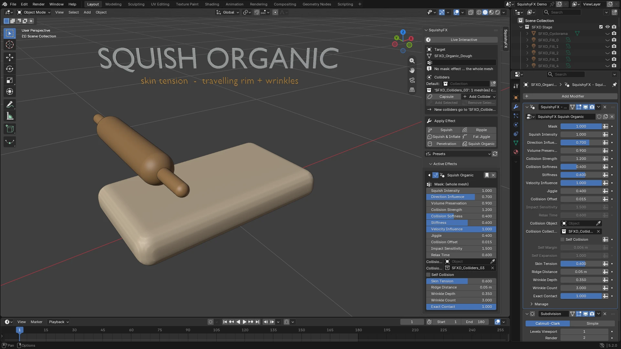Select the Scale tool
The image size is (621, 349).
(x=10, y=80)
